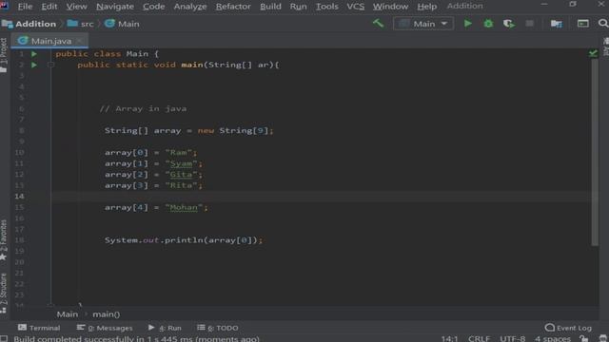Open the Main run configuration dropdown
This screenshot has width=609, height=342.
(422, 24)
